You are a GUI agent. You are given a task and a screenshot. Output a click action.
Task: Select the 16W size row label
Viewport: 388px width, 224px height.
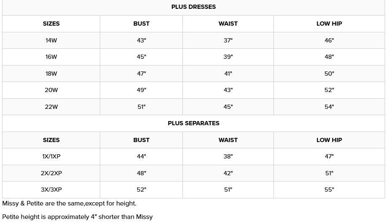[x=51, y=57]
